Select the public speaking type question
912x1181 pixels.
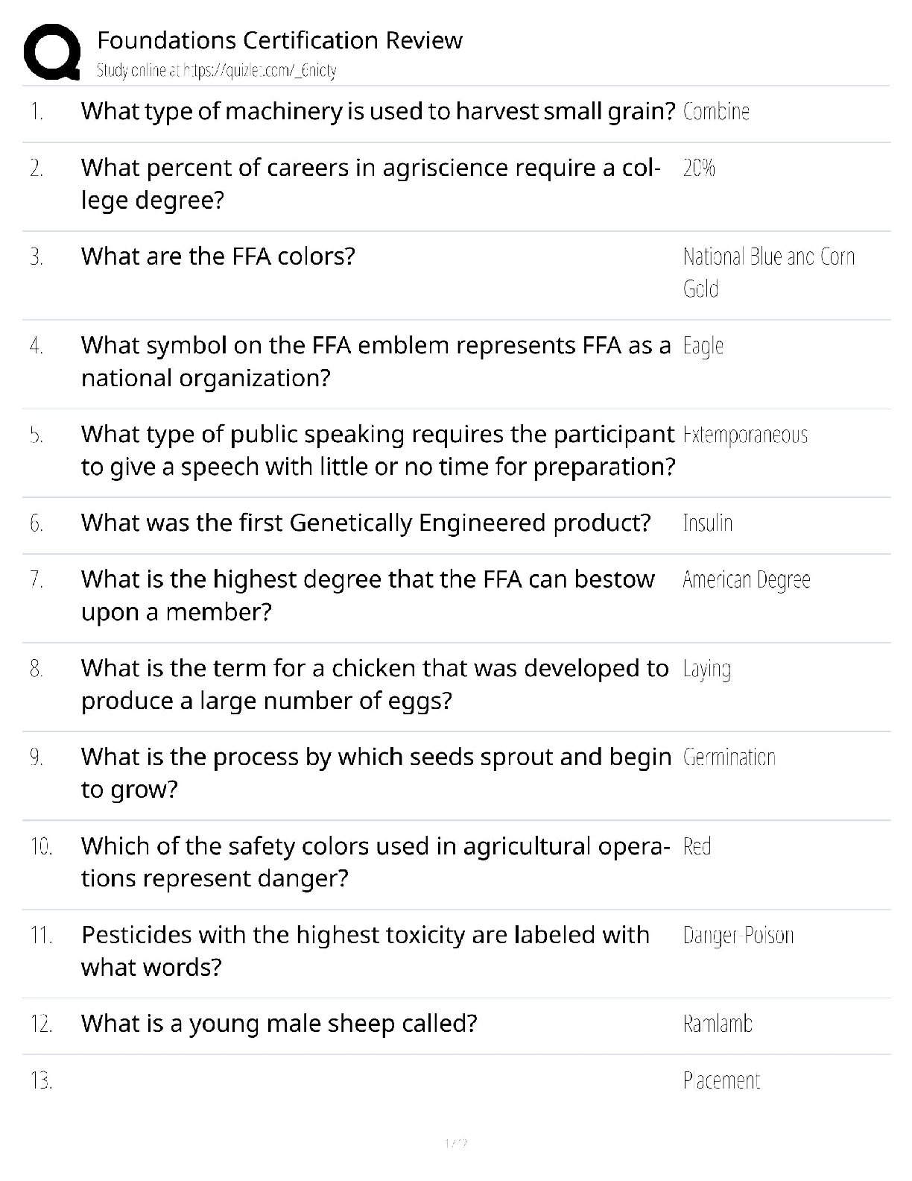coord(378,450)
